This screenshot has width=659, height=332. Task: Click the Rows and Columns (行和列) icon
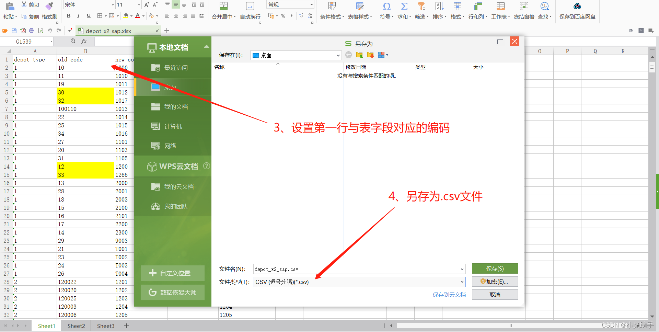(x=478, y=6)
